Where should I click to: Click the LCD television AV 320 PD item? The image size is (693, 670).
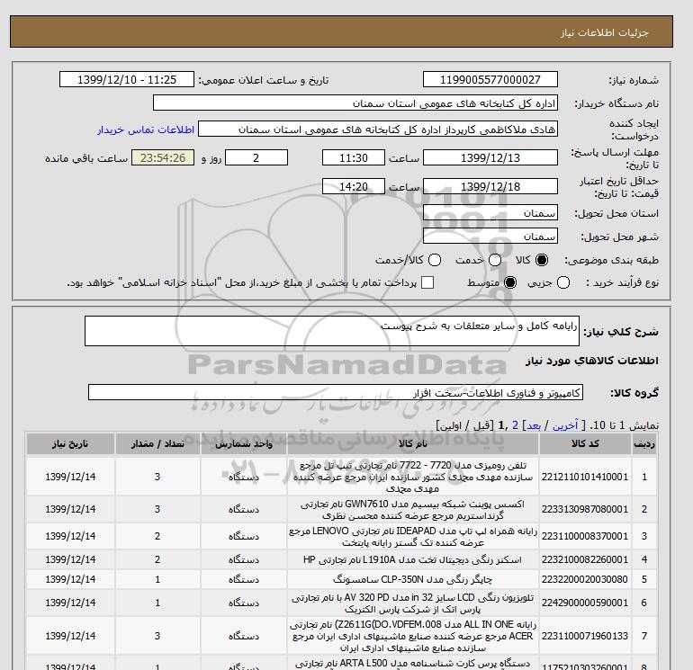point(413,603)
